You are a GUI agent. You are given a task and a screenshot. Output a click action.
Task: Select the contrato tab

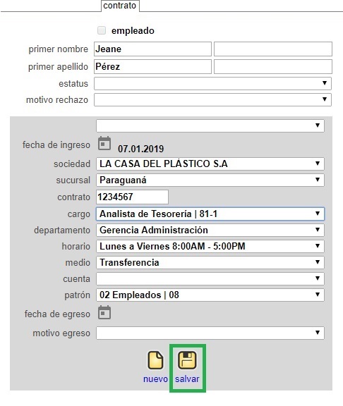pyautogui.click(x=120, y=6)
